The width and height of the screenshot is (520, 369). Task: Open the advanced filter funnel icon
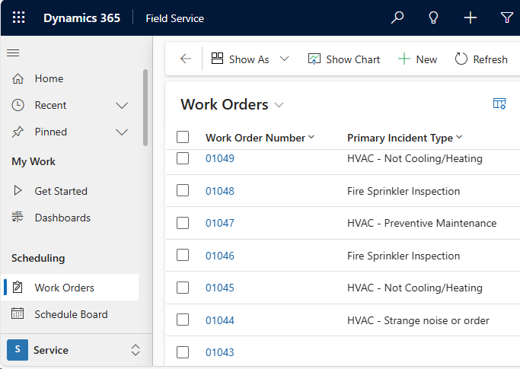click(x=507, y=17)
